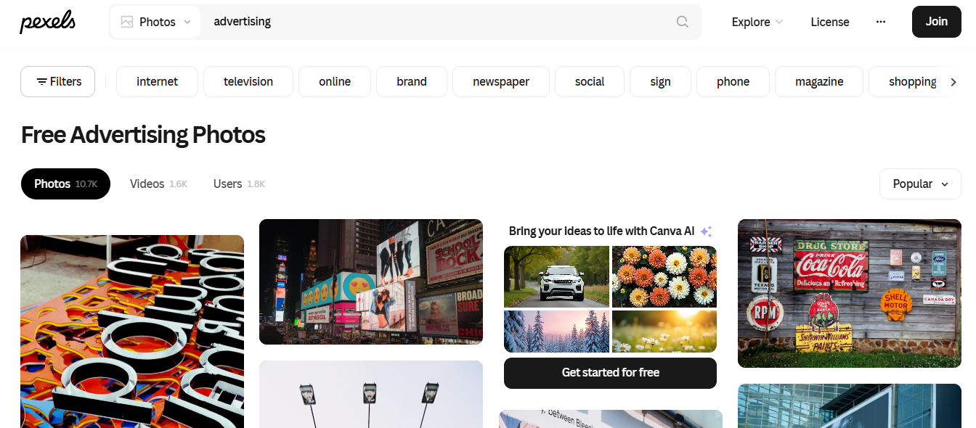Click the right arrow to reveal more filter tags
The width and height of the screenshot is (976, 428).
point(954,81)
